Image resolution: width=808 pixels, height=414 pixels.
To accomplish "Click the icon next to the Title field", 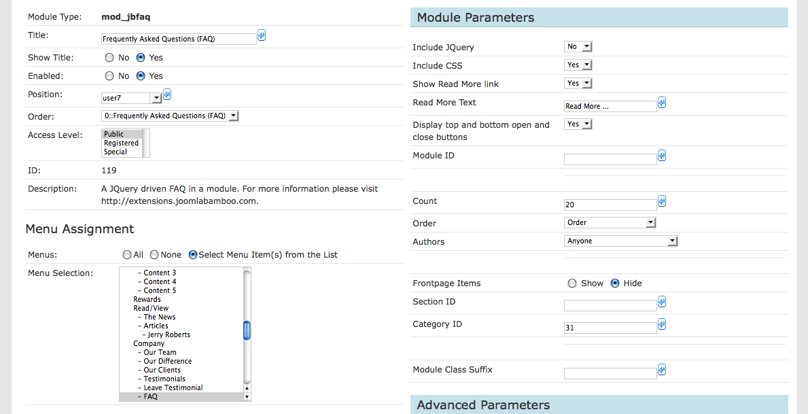I will coord(261,35).
